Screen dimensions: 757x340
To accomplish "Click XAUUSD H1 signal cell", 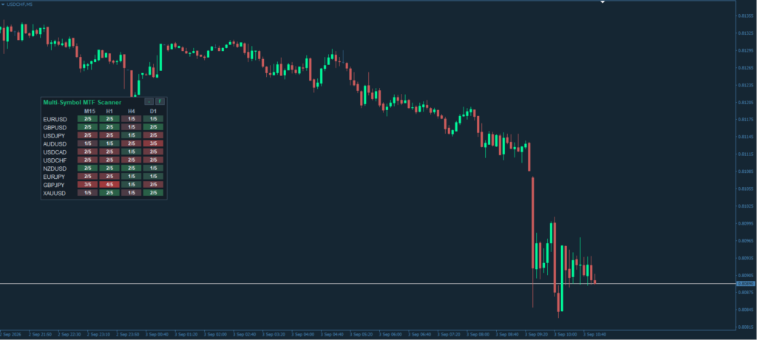I will tap(109, 193).
